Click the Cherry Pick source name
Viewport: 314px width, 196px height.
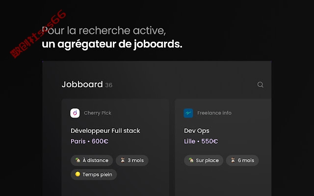point(98,113)
